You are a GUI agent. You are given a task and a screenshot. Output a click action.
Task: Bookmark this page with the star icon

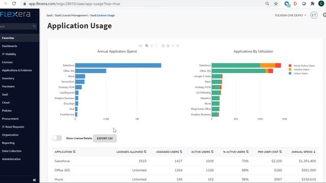[276, 4]
